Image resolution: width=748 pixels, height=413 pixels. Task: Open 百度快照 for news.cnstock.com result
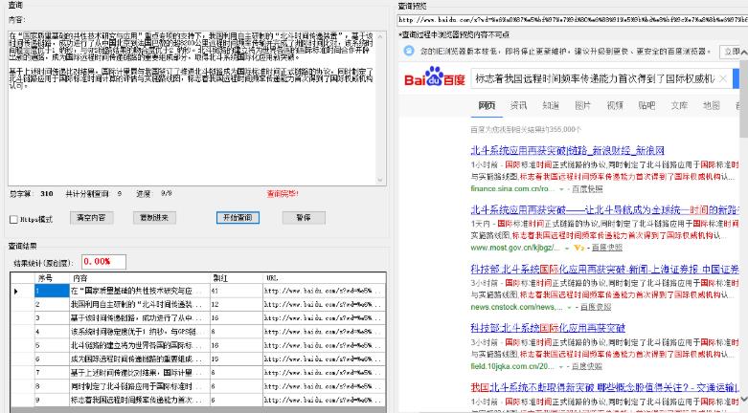(596, 307)
